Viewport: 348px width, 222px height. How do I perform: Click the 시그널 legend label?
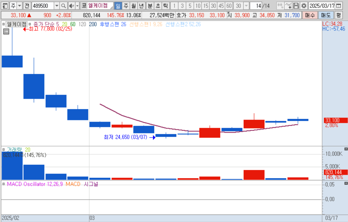coord(91,184)
